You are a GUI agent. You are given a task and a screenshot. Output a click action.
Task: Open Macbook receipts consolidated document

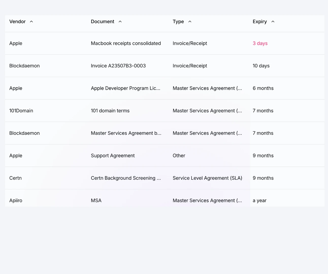[126, 43]
